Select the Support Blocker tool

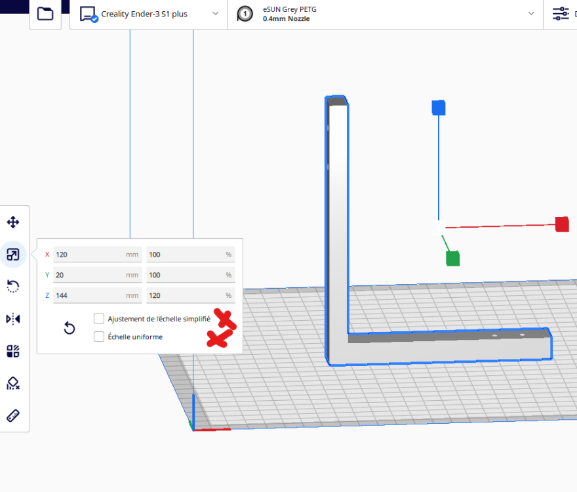(13, 383)
